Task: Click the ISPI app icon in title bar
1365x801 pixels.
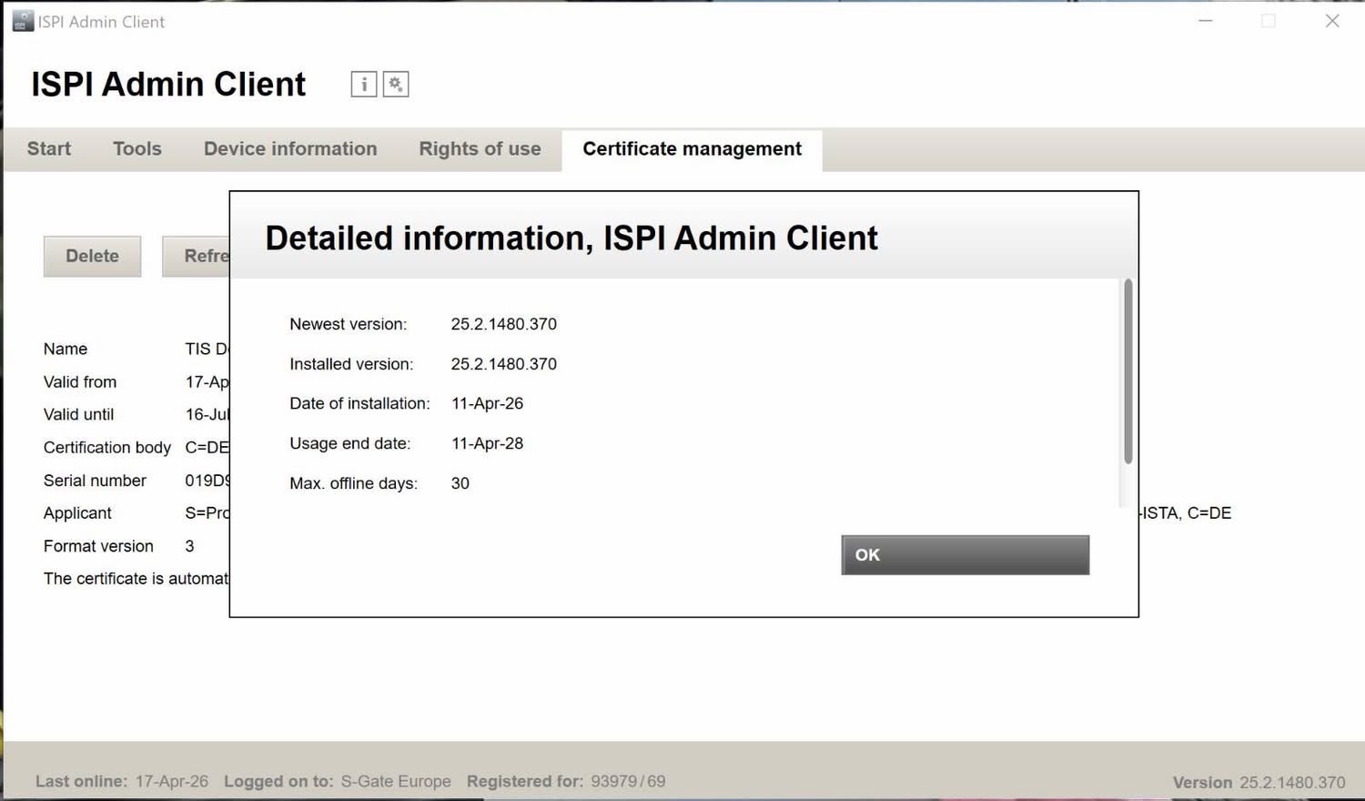Action: click(x=22, y=21)
